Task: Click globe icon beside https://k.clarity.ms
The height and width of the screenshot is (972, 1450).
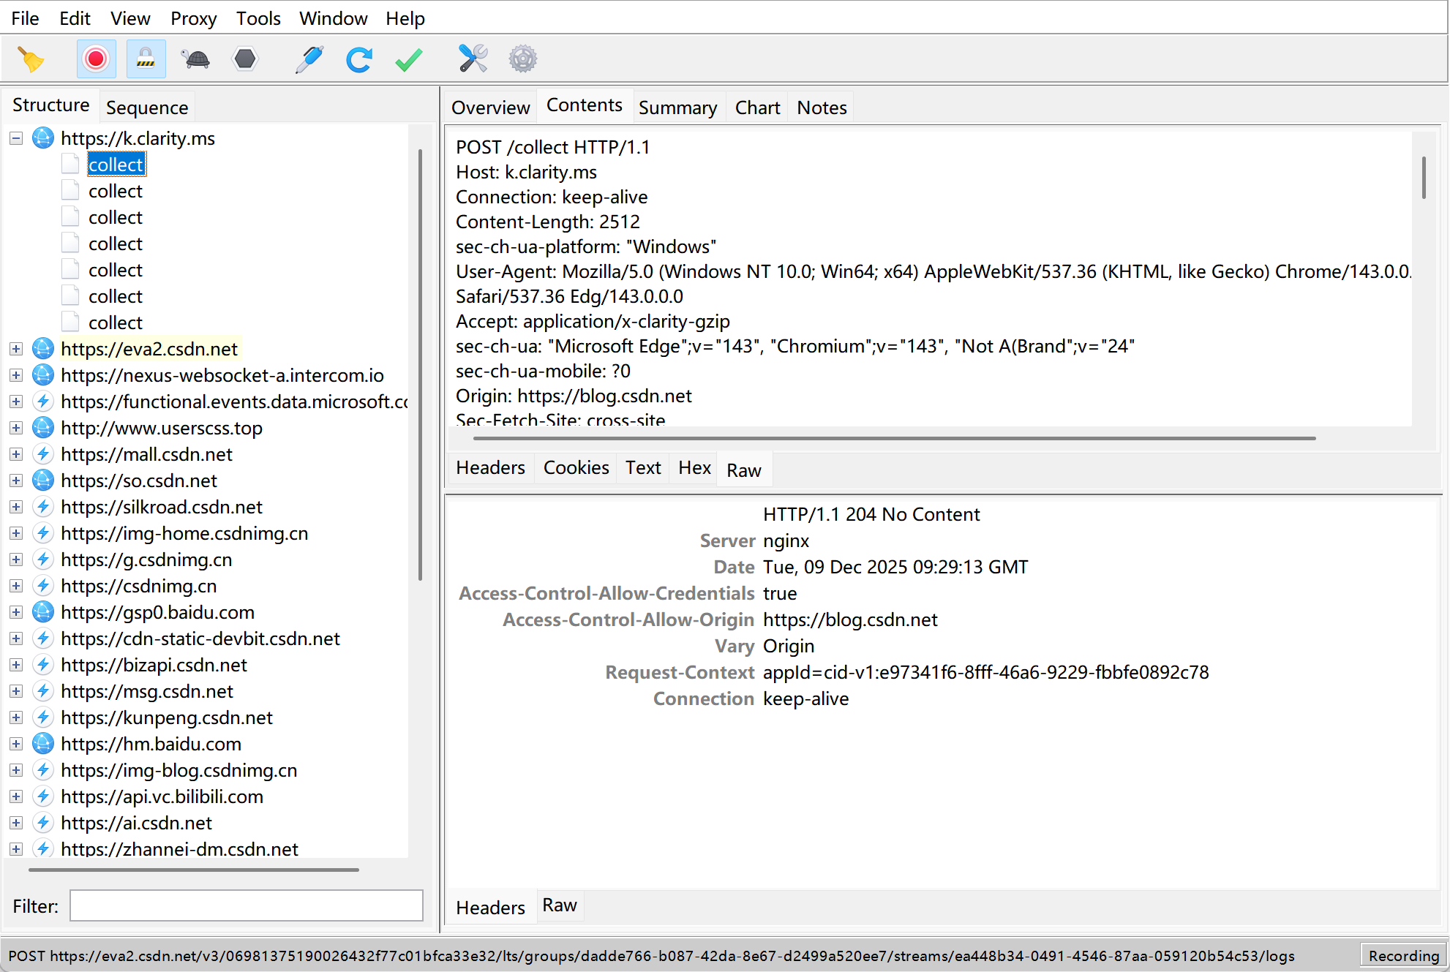Action: click(43, 138)
